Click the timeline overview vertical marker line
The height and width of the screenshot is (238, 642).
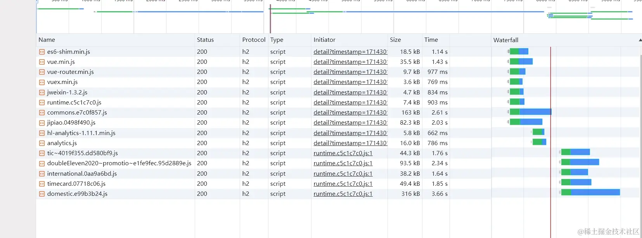coord(270,19)
